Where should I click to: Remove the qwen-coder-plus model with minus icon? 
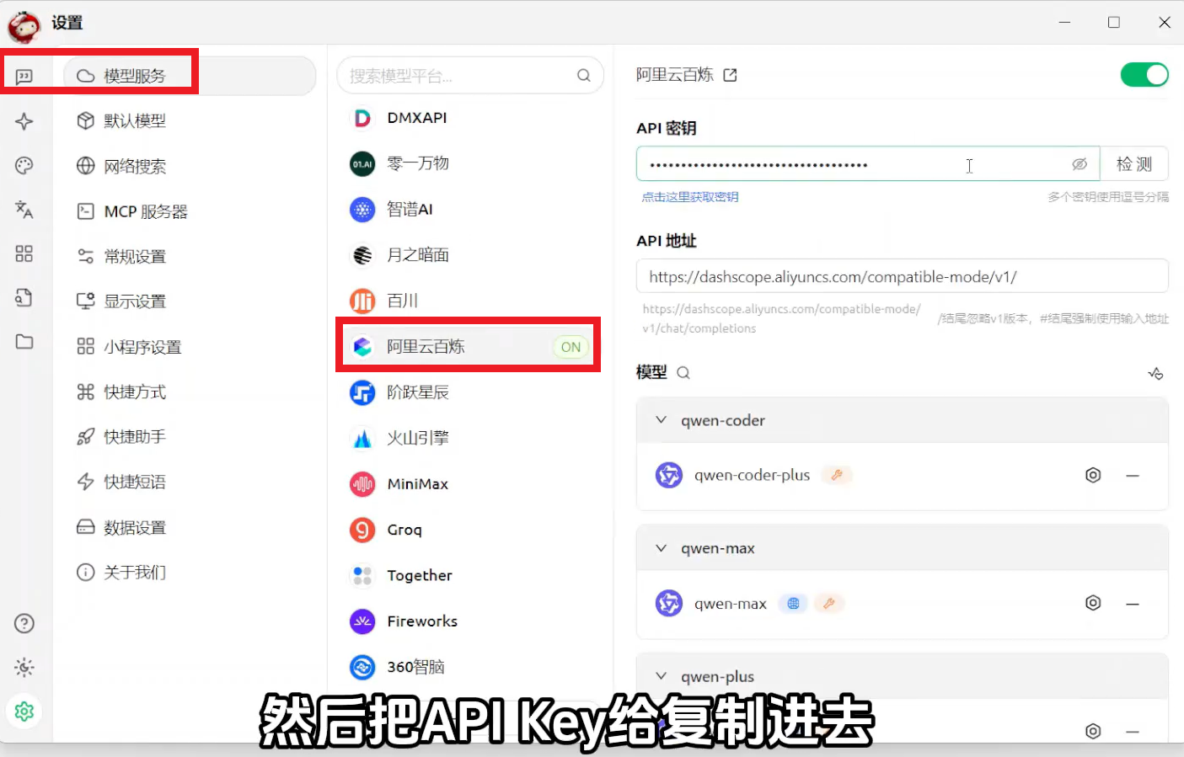pos(1133,476)
